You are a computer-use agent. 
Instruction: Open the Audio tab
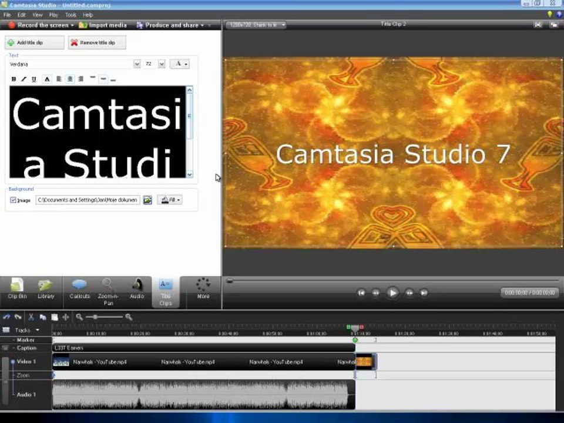(x=137, y=289)
